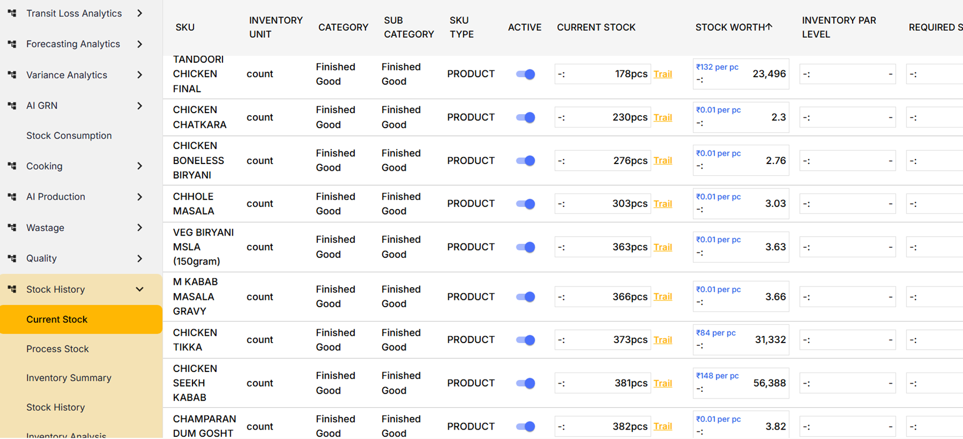Click the Cooking sidebar icon

pos(12,166)
